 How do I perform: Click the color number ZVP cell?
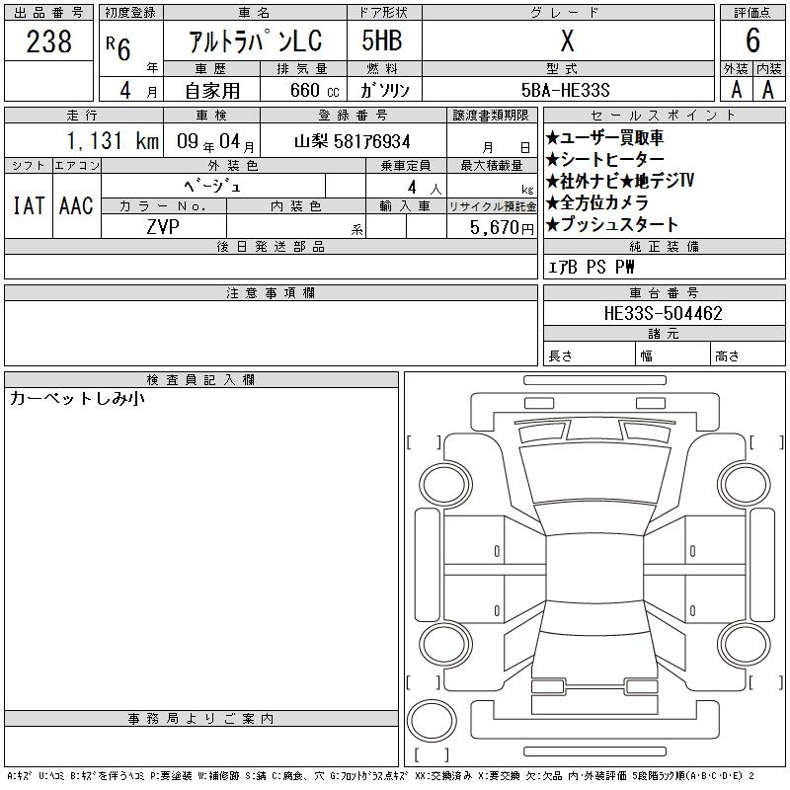point(163,225)
